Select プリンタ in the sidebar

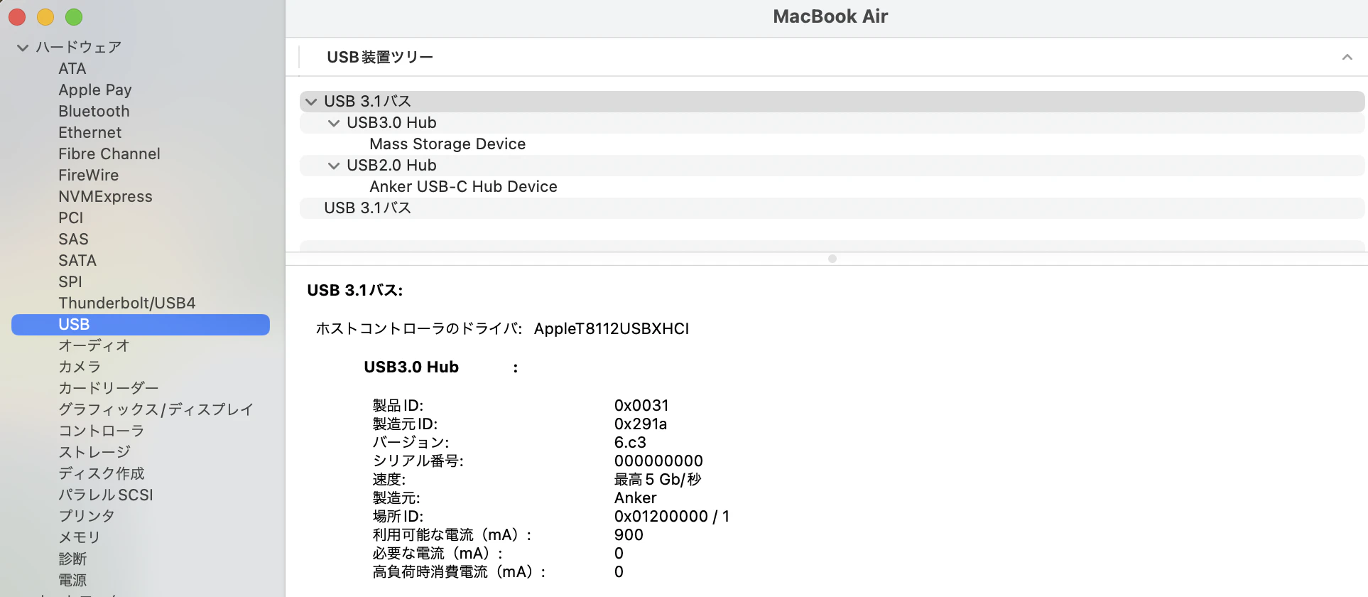tap(87, 517)
